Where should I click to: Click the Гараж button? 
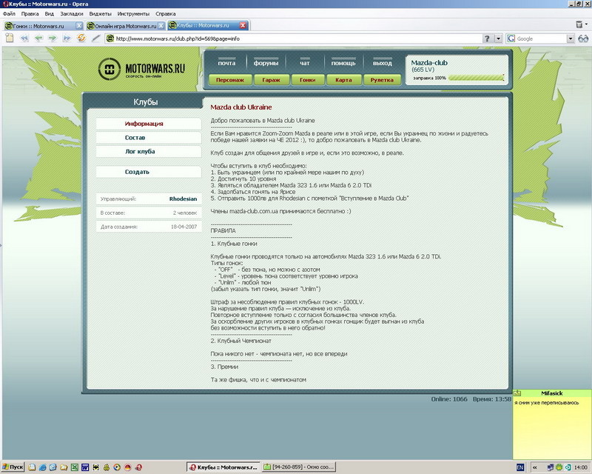(271, 80)
